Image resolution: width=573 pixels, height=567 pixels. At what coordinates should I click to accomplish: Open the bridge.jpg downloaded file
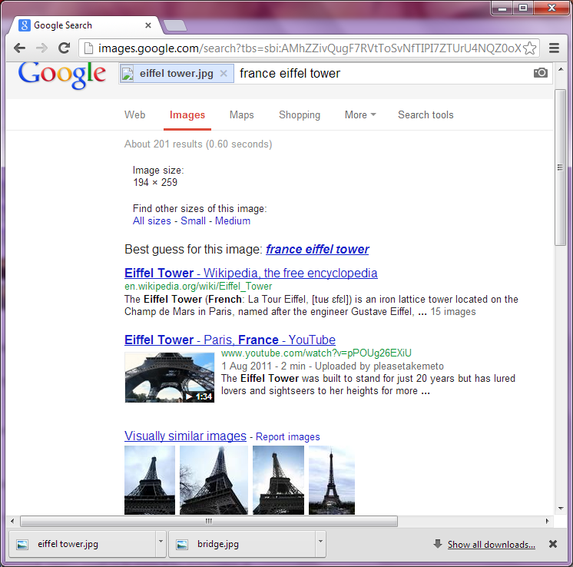(x=242, y=544)
